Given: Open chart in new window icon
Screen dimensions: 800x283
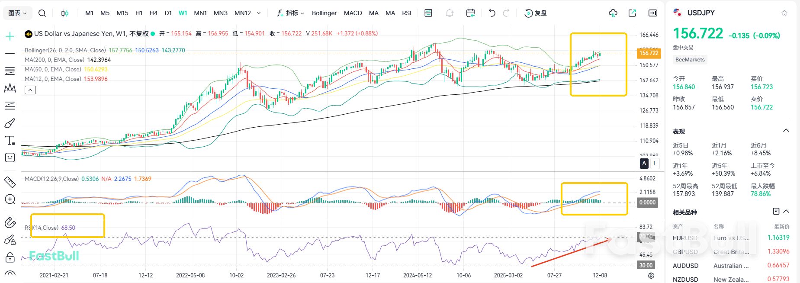Looking at the screenshot, I should point(632,13).
